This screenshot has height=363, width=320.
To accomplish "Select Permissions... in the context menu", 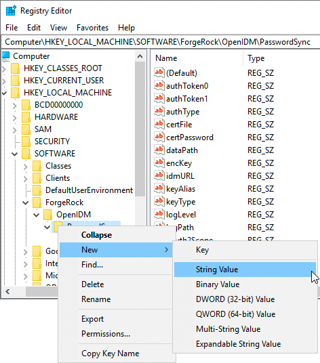I will tap(116, 334).
